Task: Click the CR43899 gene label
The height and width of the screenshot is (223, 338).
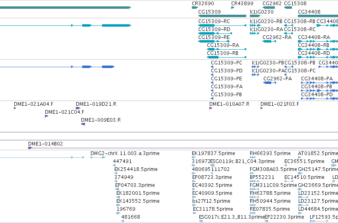Action: [242, 4]
